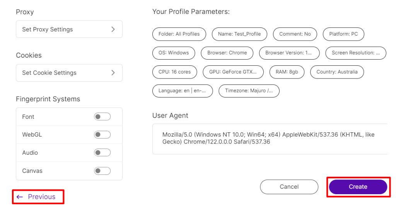This screenshot has height=212, width=396.
Task: Select the GPU: GeForce GTX chip
Action: (233, 72)
